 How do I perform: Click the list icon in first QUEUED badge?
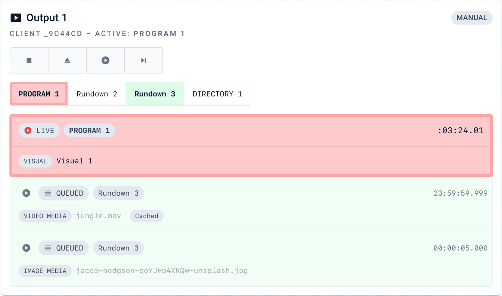coord(48,193)
